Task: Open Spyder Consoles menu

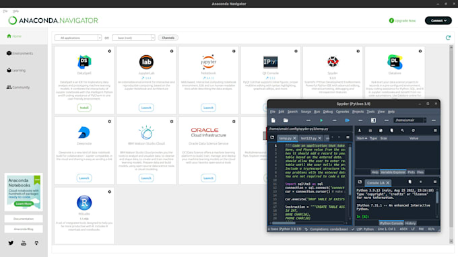Action: (x=342, y=112)
